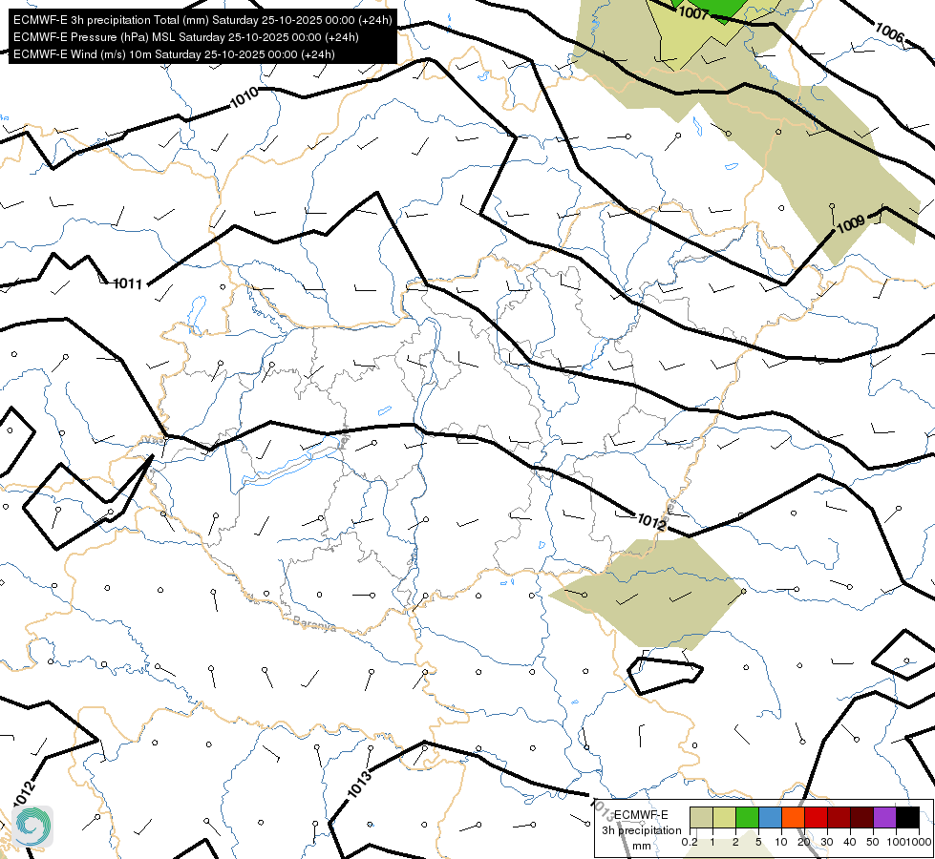935x859 pixels.
Task: Pick the bright red 20–30 mm legend swatch
Action: click(816, 817)
